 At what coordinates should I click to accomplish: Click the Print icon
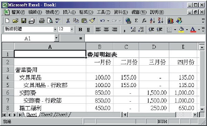42,21
